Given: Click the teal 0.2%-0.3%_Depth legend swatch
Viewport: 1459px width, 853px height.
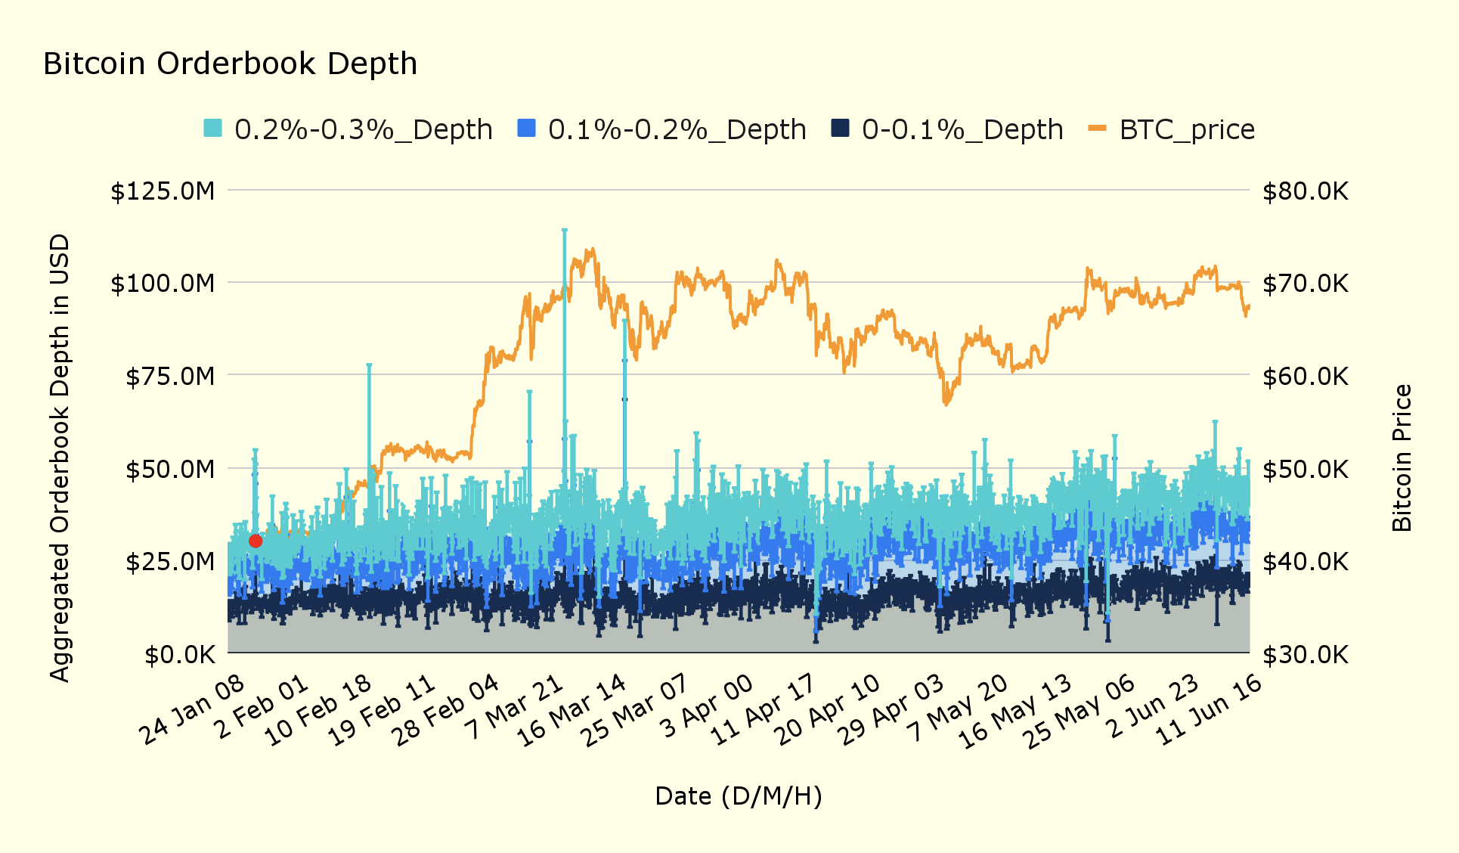Looking at the screenshot, I should (213, 129).
